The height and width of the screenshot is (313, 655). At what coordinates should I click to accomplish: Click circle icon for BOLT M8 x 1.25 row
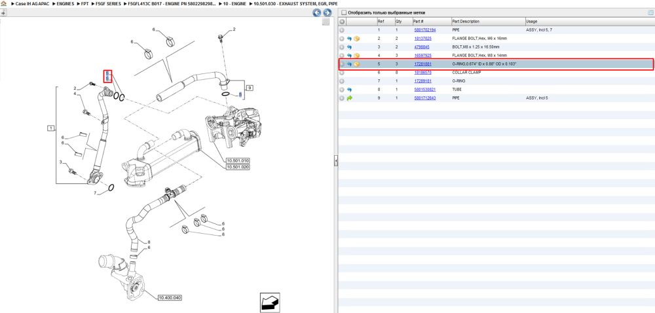click(x=342, y=47)
